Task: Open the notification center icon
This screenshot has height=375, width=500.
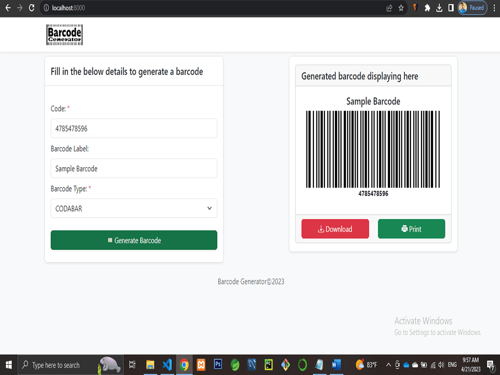Action: pyautogui.click(x=491, y=365)
